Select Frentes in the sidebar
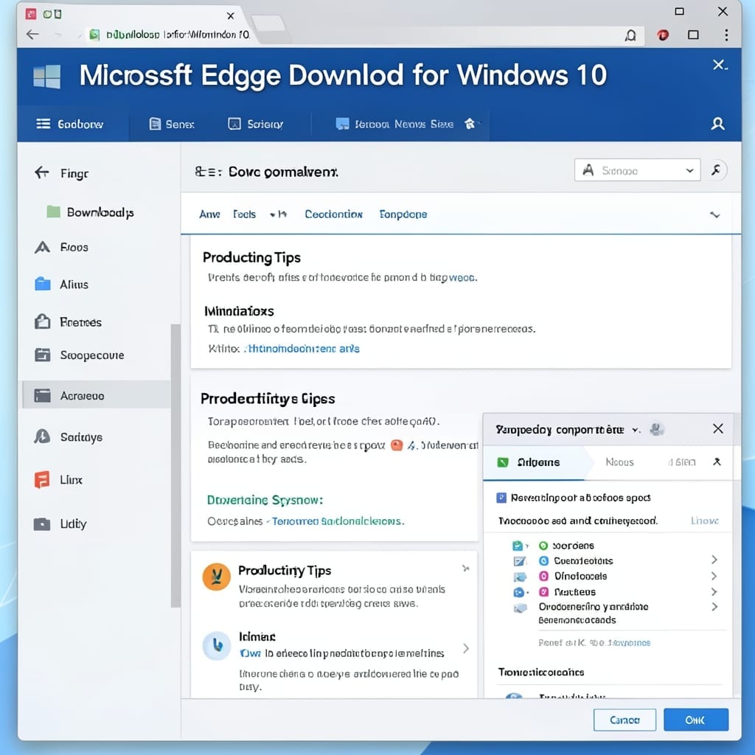 point(68,322)
